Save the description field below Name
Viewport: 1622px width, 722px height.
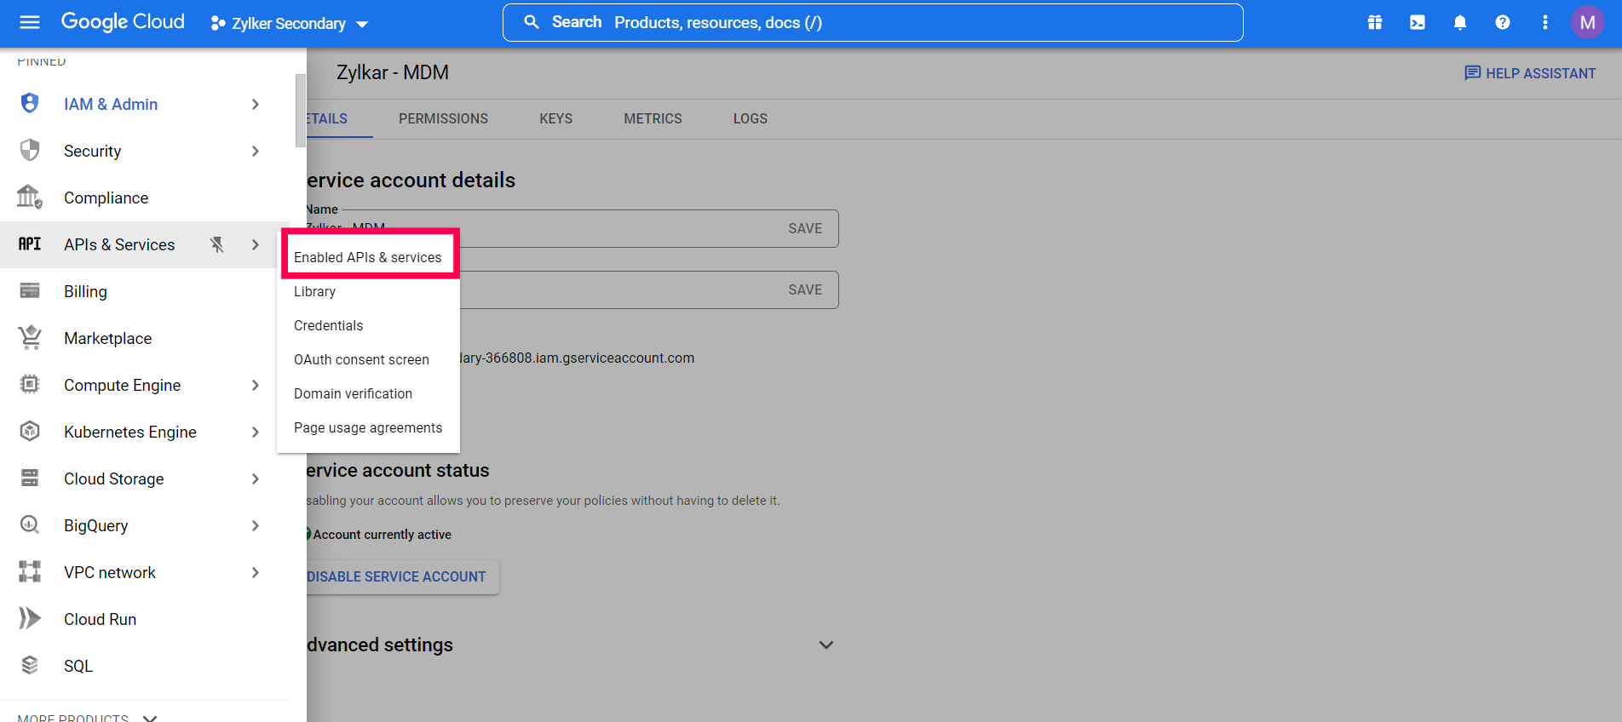pos(805,289)
